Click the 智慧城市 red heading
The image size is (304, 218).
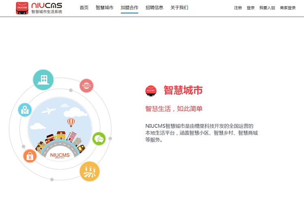(x=183, y=90)
